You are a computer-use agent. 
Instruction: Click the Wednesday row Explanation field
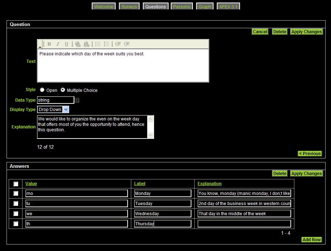click(x=244, y=213)
